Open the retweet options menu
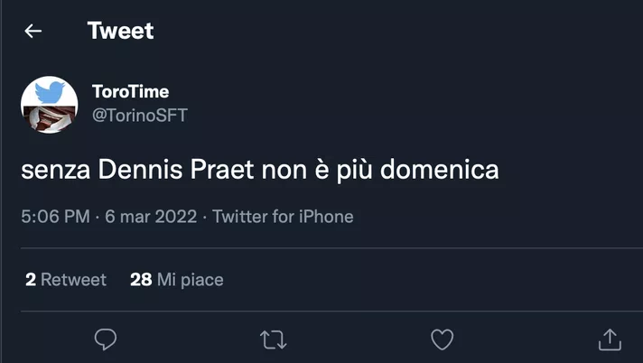643x363 pixels. point(273,340)
